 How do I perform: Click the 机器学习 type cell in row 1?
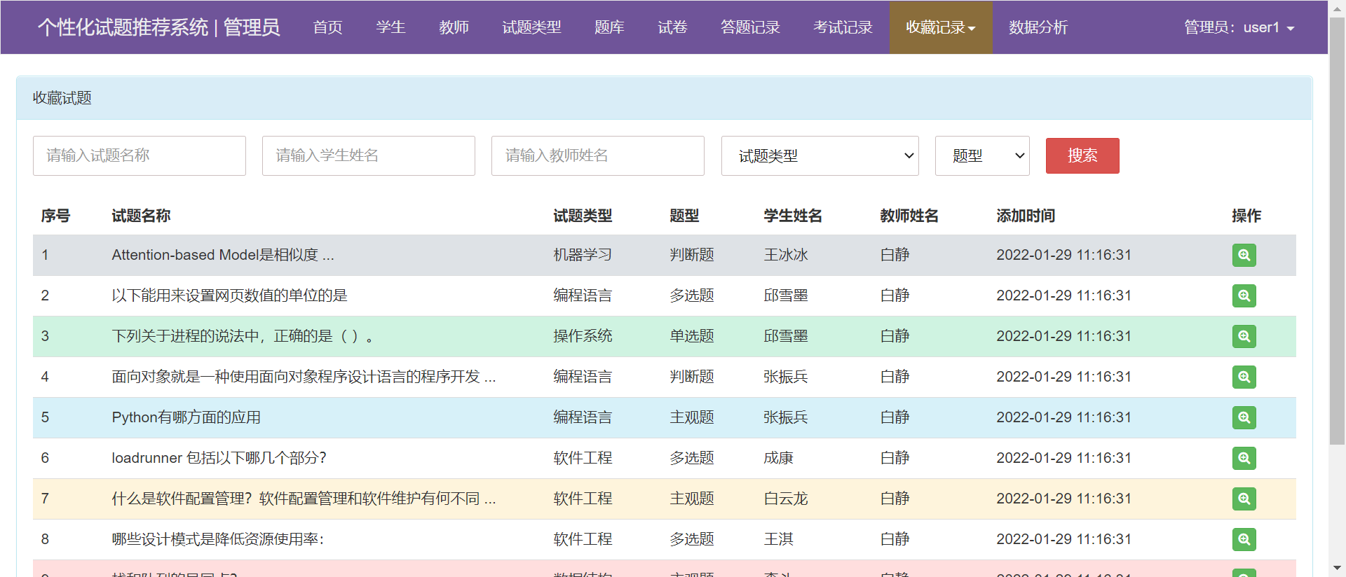[x=583, y=255]
